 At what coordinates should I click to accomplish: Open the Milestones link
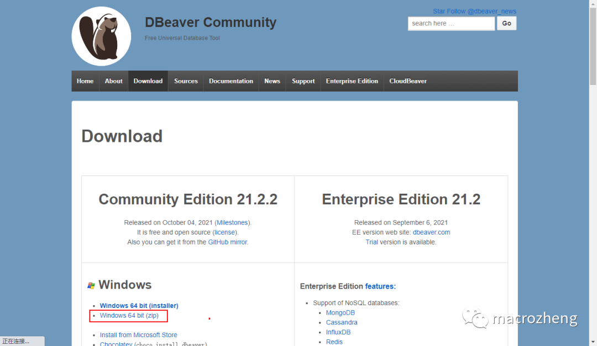tap(232, 222)
